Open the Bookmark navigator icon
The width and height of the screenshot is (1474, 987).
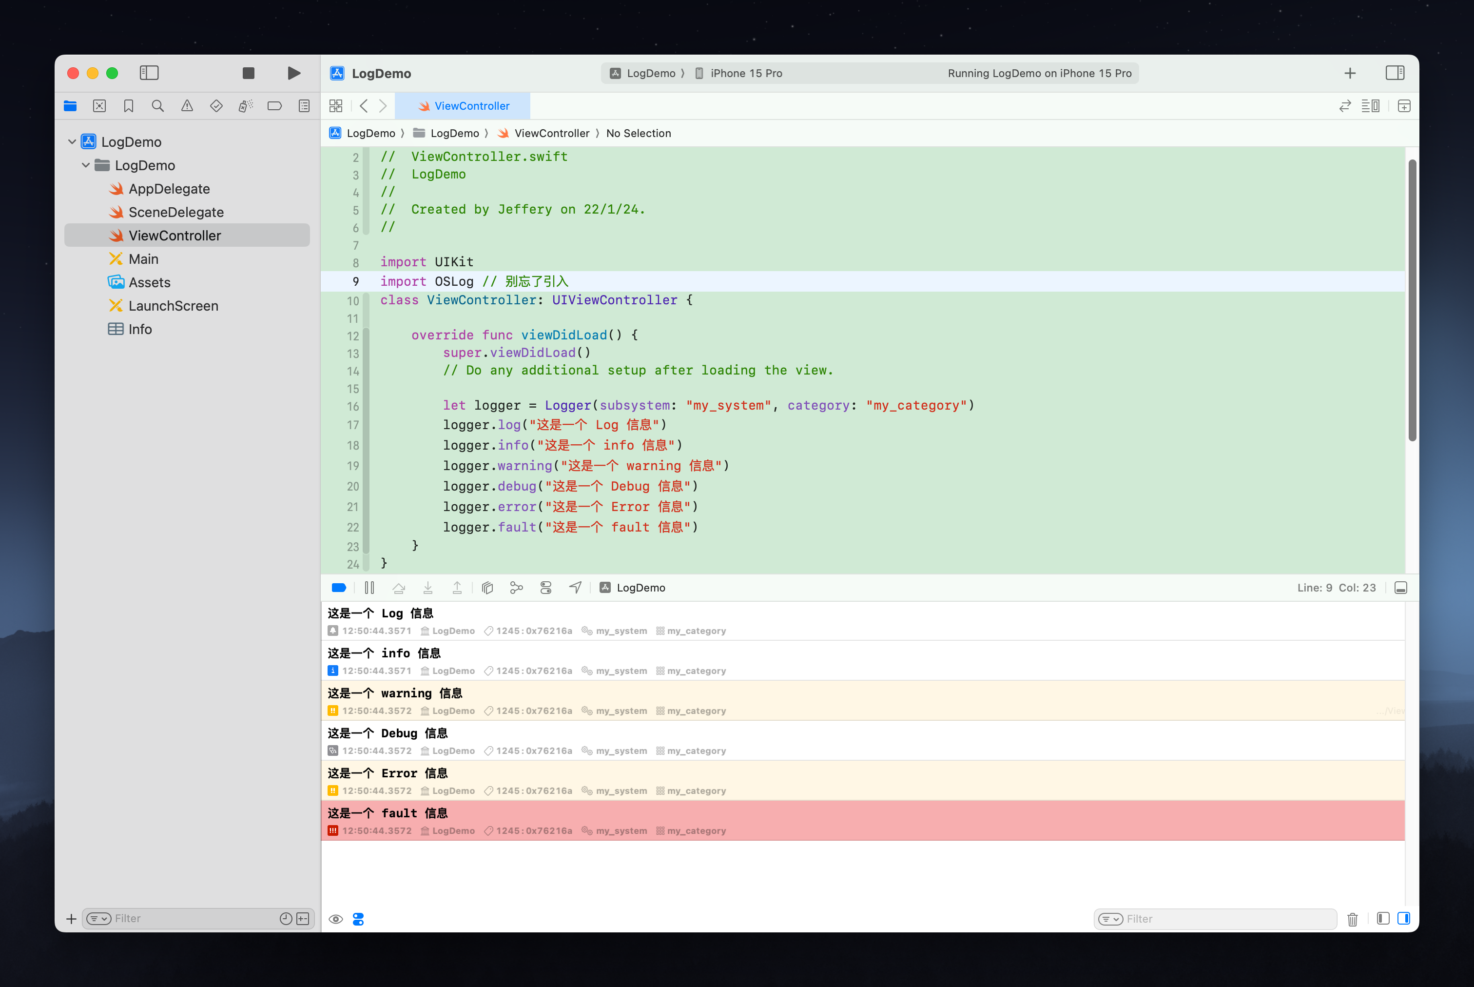[128, 106]
